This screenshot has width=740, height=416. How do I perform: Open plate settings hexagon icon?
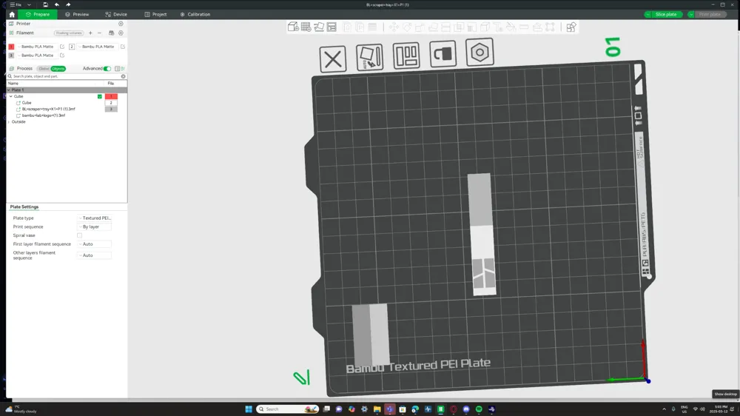(480, 52)
